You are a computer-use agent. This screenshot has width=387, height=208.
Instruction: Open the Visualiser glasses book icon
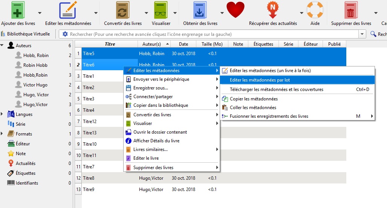161,10
